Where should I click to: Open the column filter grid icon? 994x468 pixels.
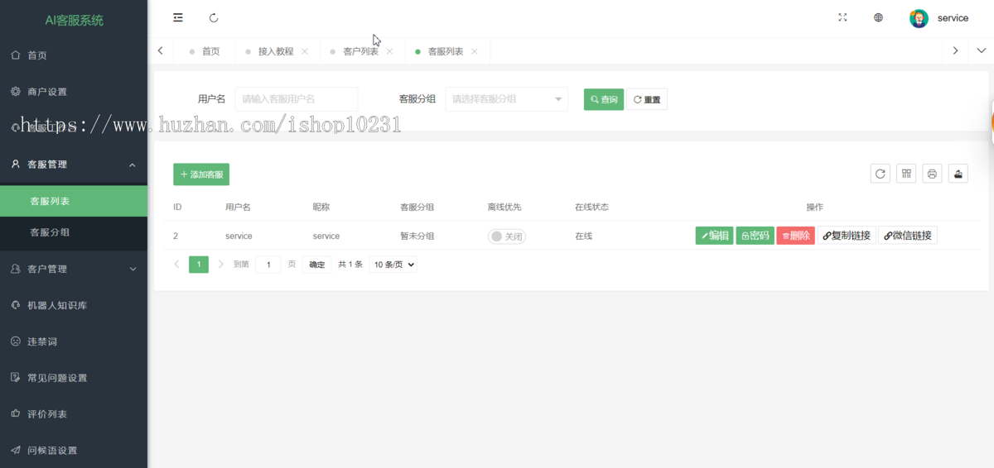(x=906, y=174)
